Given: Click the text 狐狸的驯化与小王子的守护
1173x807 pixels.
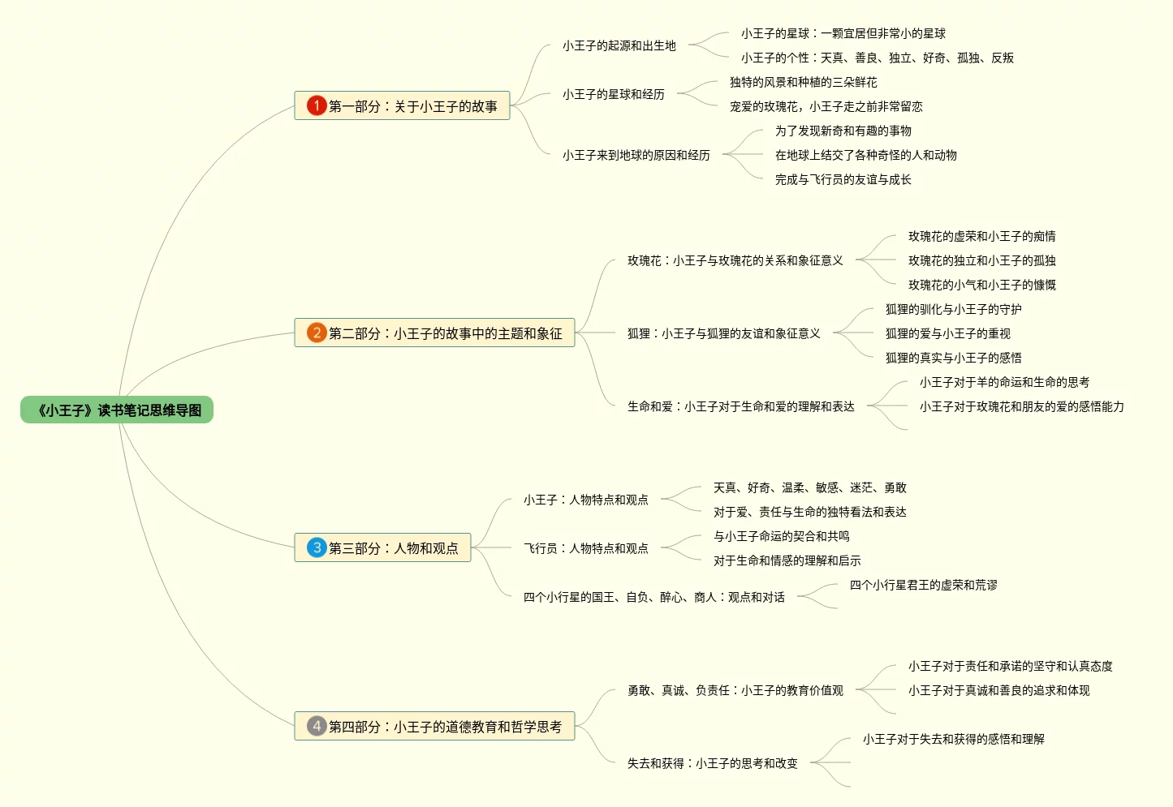Looking at the screenshot, I should pyautogui.click(x=954, y=309).
